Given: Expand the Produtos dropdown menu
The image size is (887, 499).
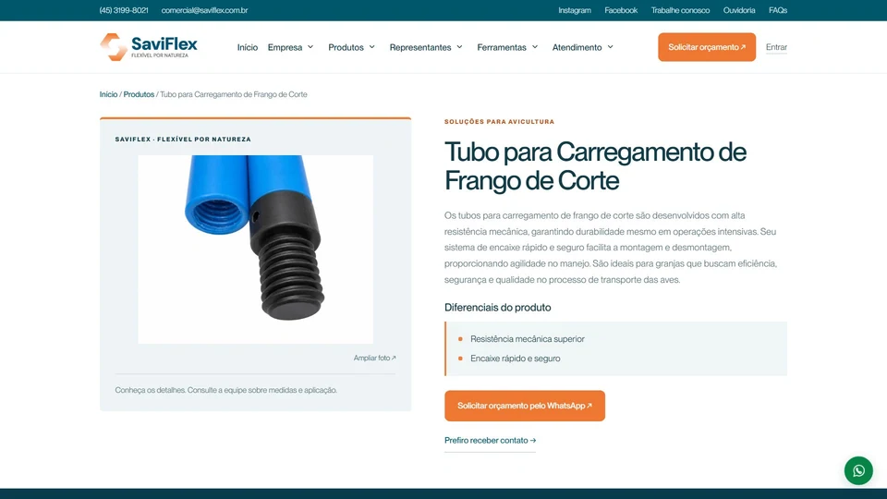Looking at the screenshot, I should pyautogui.click(x=352, y=47).
